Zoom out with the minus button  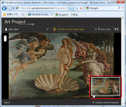[x=5, y=40]
